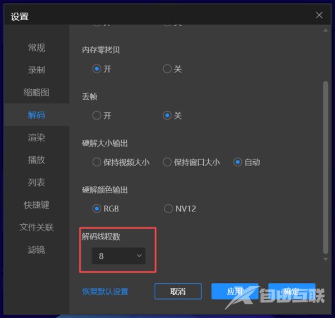Open the 常规 settings tab
Image resolution: width=335 pixels, height=318 pixels.
click(x=36, y=47)
